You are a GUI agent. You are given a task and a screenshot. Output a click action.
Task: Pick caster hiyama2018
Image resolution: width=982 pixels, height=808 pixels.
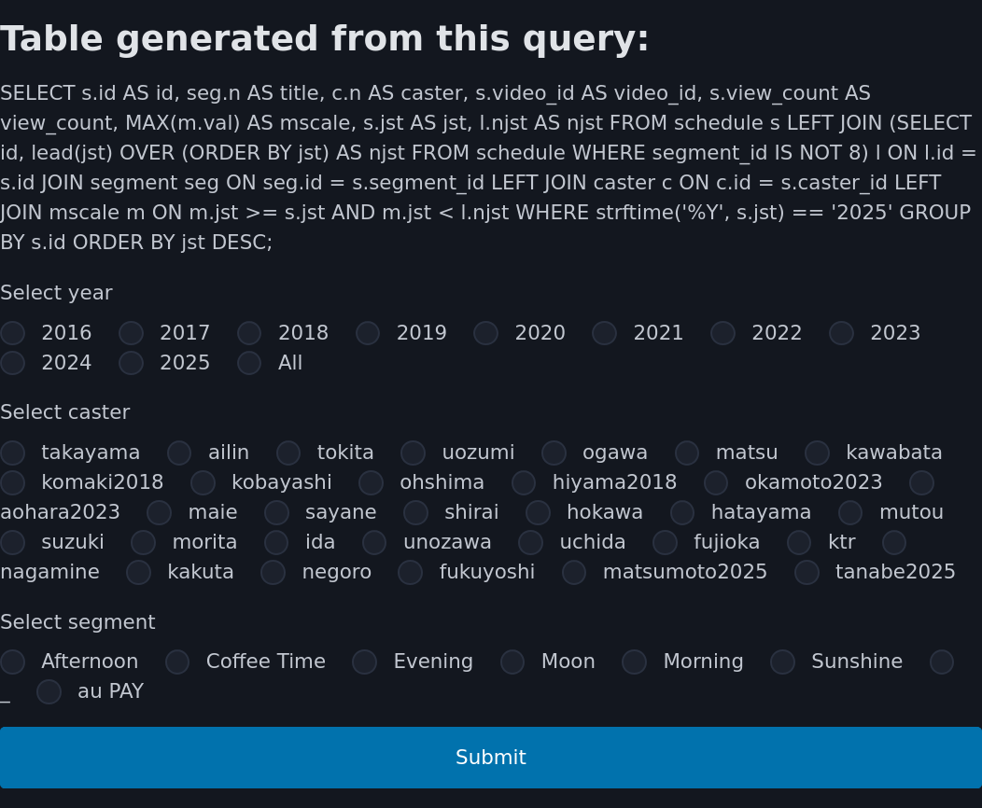click(x=524, y=482)
